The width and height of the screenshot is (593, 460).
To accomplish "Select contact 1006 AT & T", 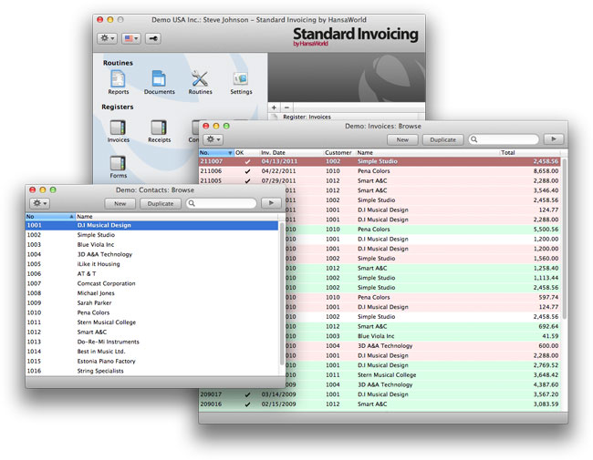I will click(151, 274).
